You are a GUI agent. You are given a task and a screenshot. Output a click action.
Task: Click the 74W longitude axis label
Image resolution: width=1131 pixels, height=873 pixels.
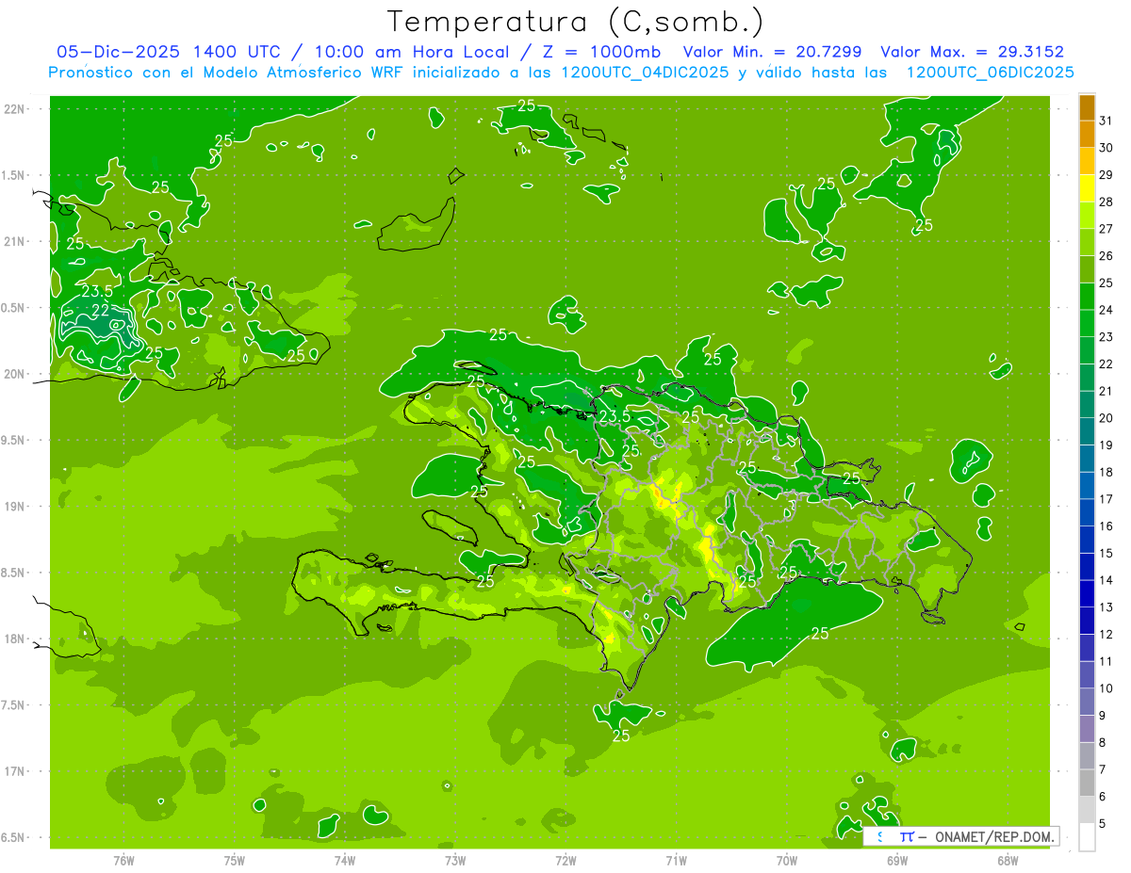[x=345, y=862]
